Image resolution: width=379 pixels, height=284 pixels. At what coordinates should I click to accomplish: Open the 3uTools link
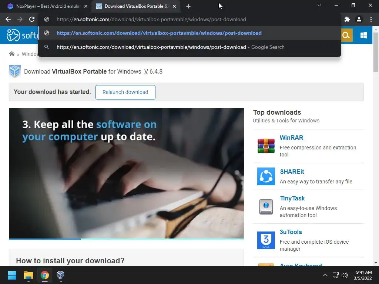[291, 232]
